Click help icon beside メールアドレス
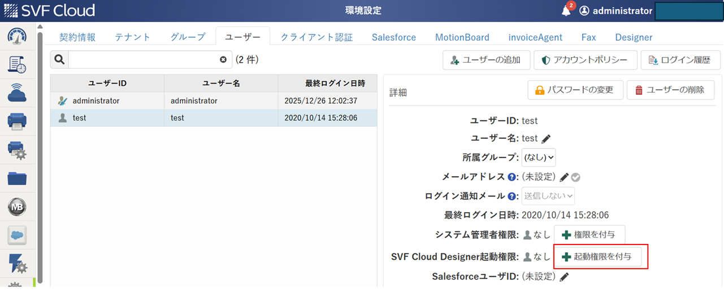The image size is (724, 306). [x=512, y=177]
